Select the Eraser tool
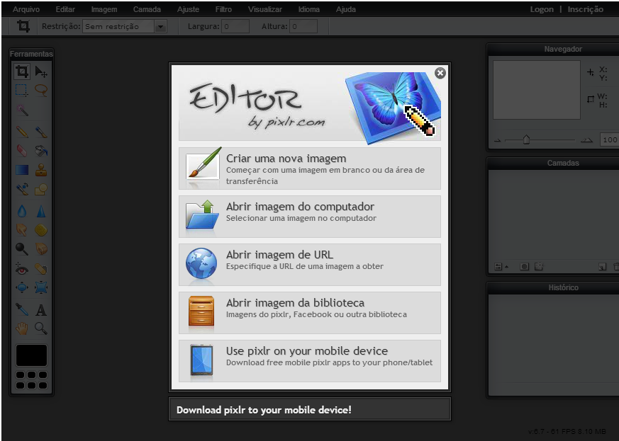The width and height of the screenshot is (619, 441). pos(22,150)
